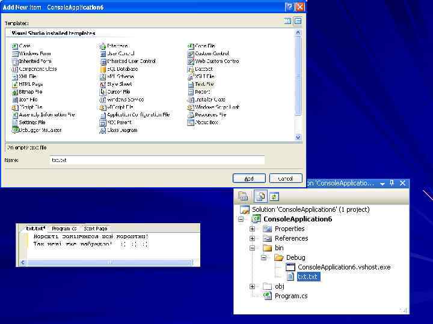Select Component Class template icon
Image resolution: width=433 pixels, height=324 pixels.
15,69
